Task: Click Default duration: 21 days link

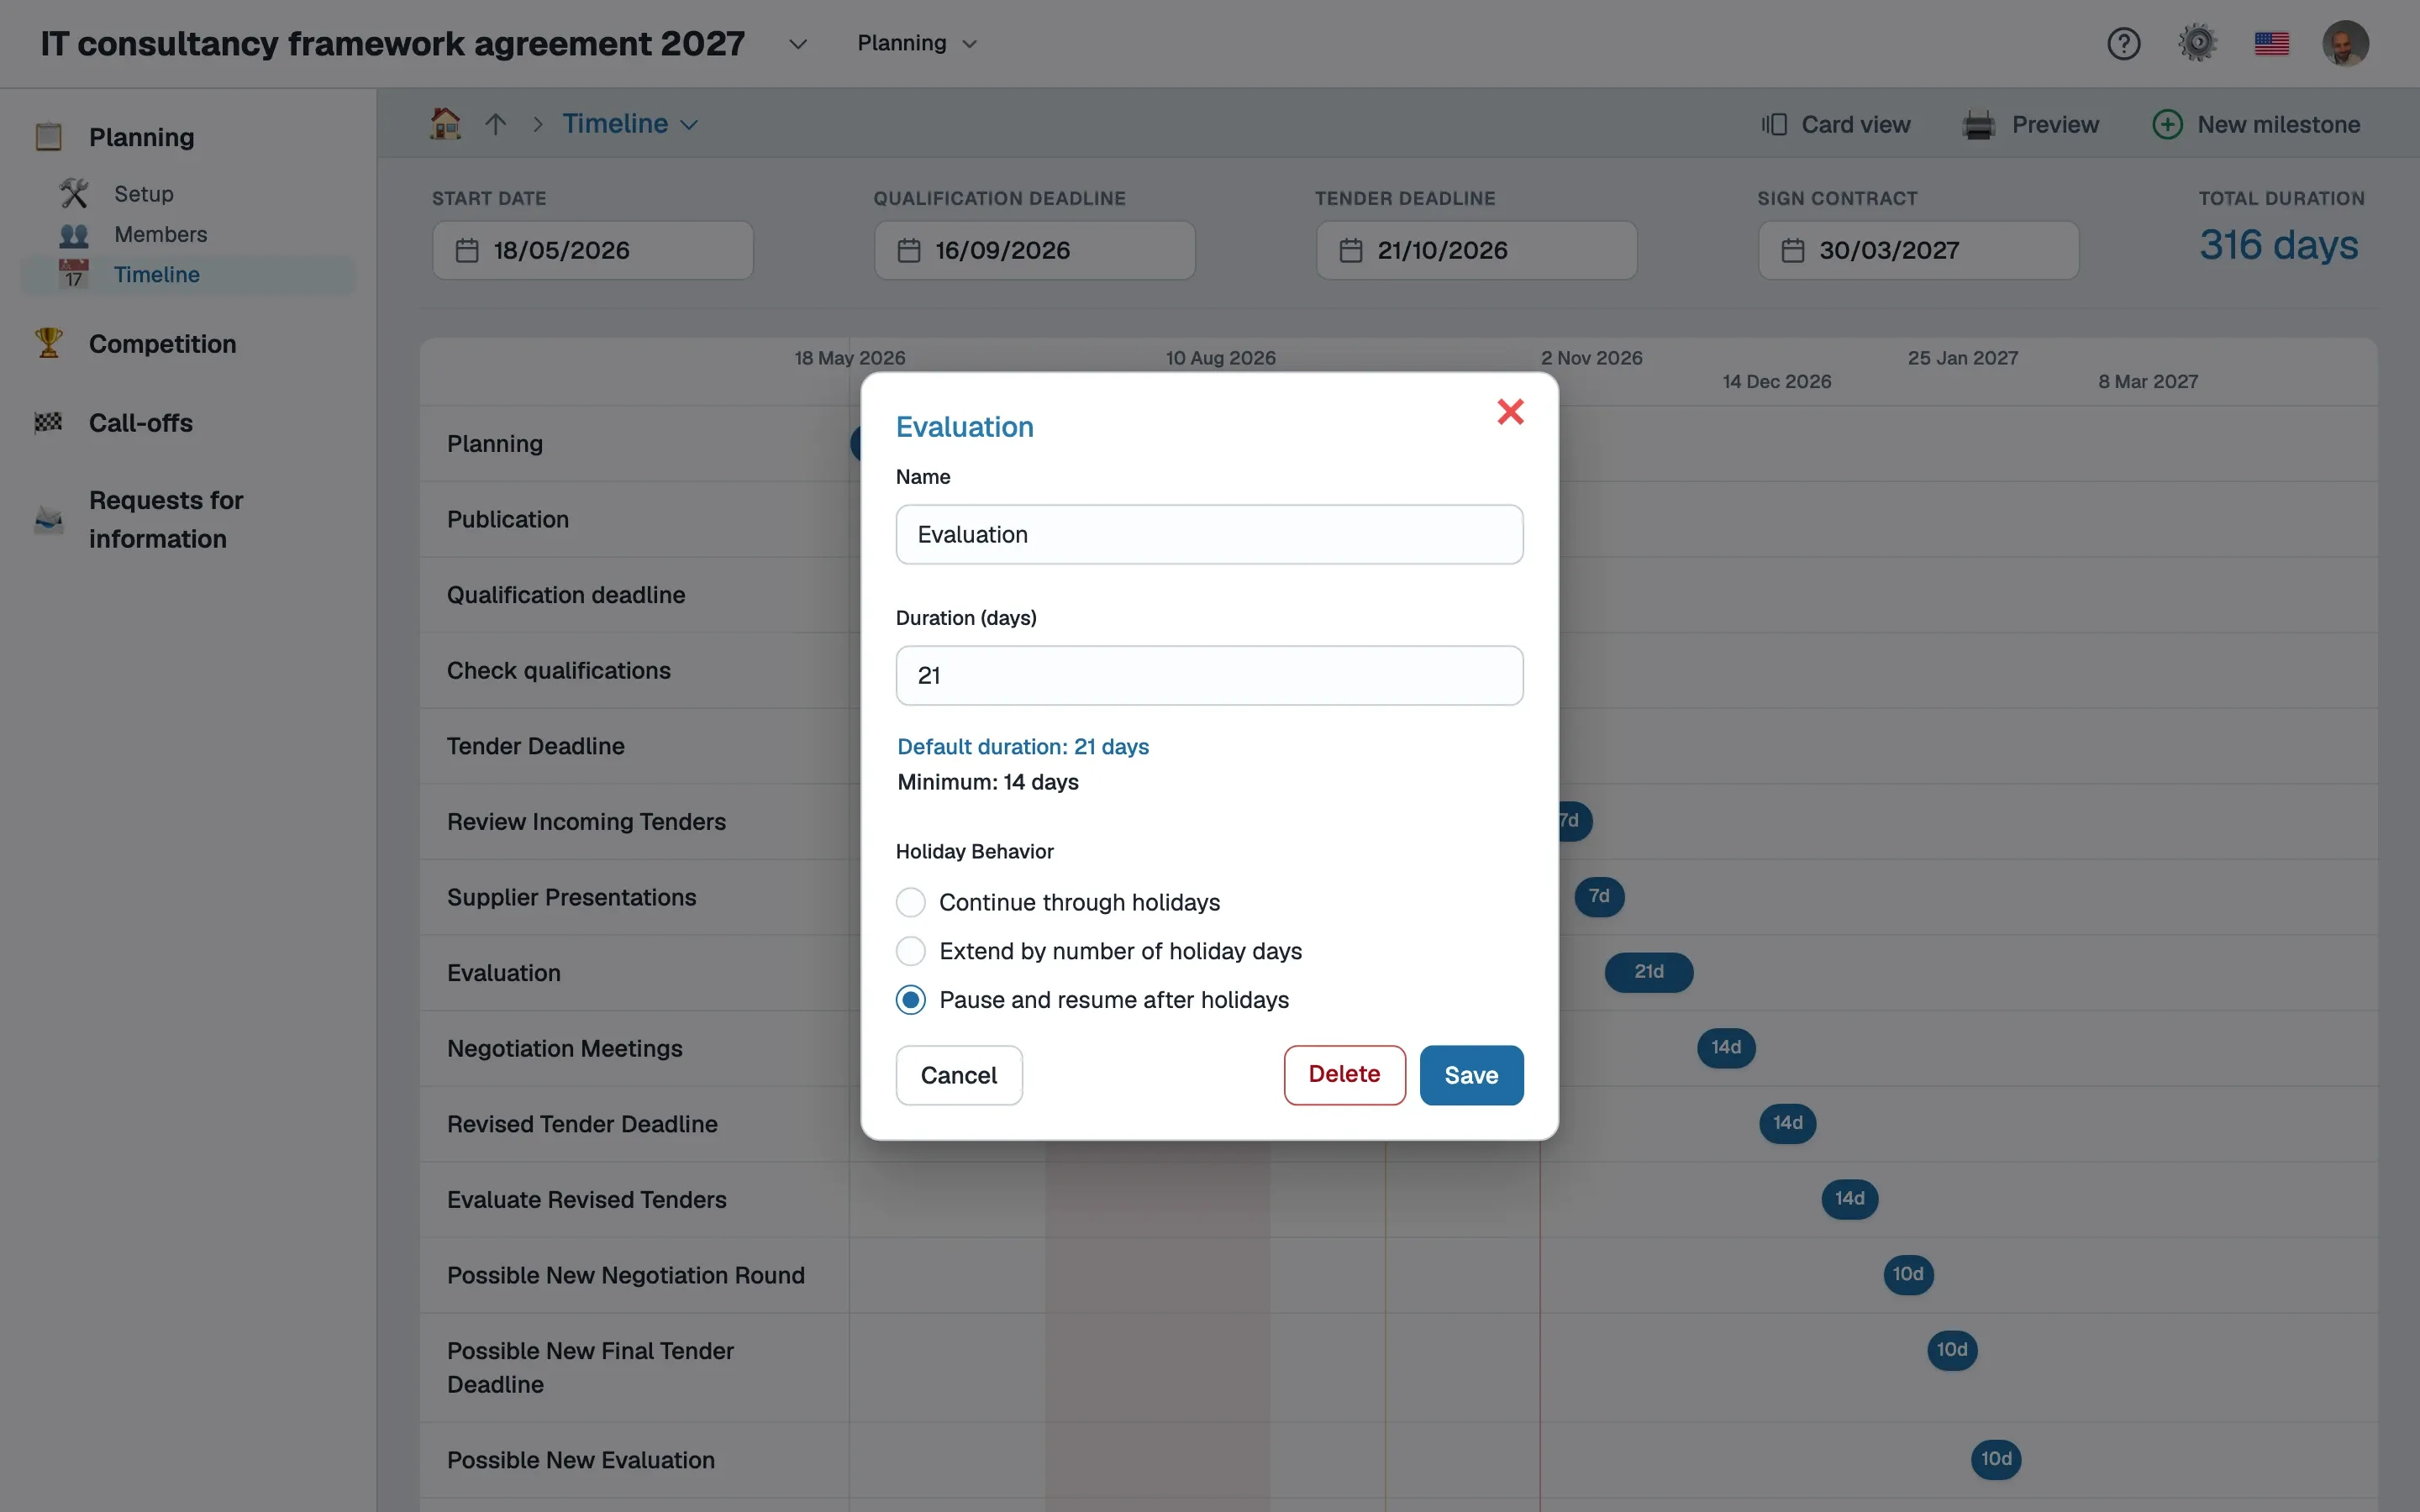Action: (x=1023, y=746)
